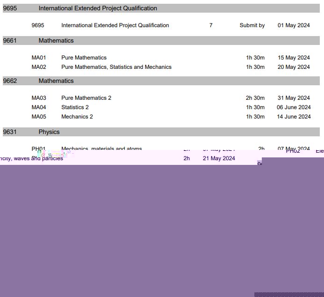Click the 9631 Physics section header
Image resolution: width=324 pixels, height=297 pixels.
pyautogui.click(x=49, y=132)
